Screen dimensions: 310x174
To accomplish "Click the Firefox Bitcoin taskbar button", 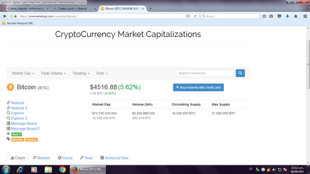I will [88, 170].
